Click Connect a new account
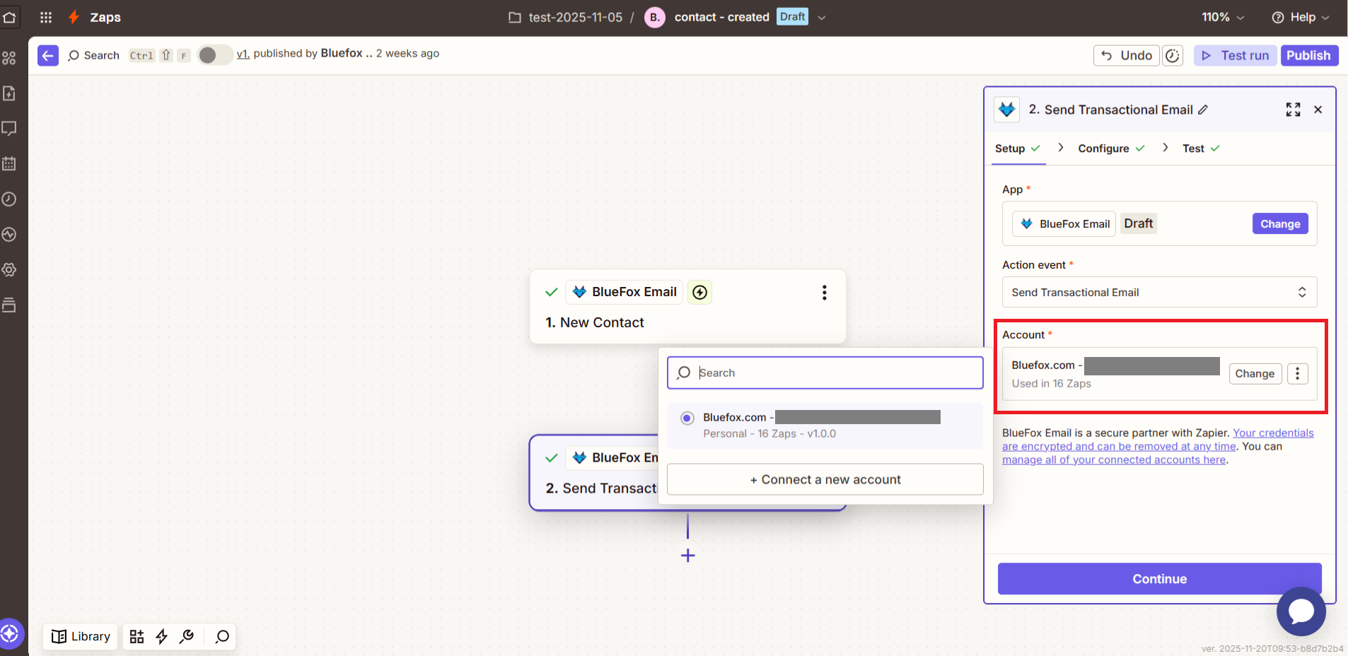The height and width of the screenshot is (656, 1348). 825,479
